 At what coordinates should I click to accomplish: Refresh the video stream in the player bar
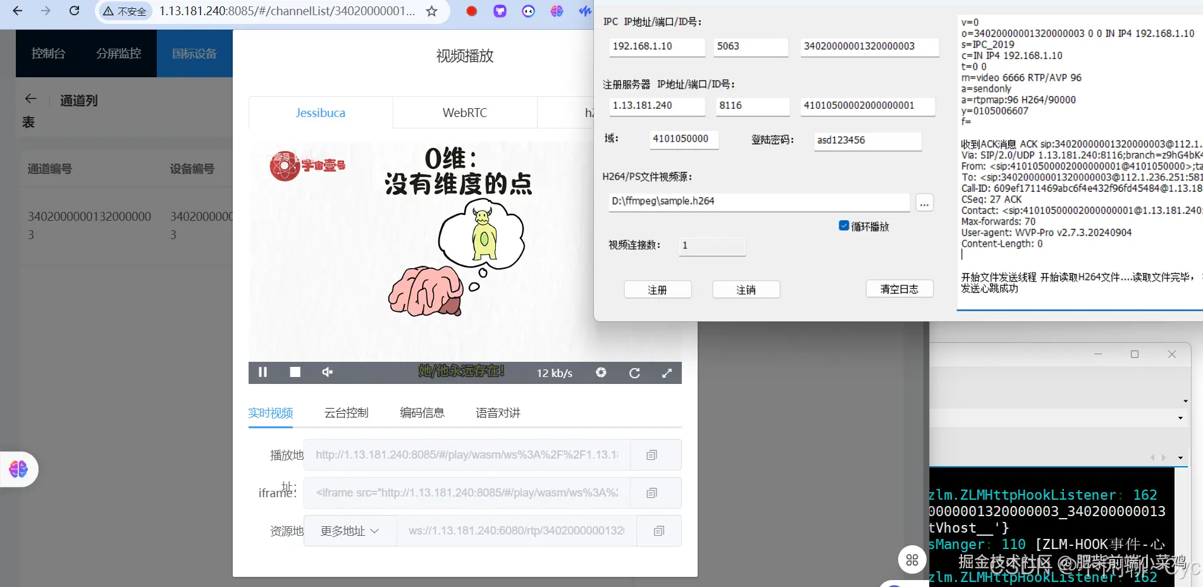(634, 373)
